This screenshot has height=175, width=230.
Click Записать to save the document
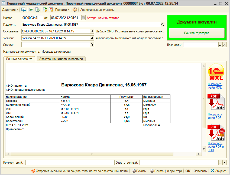[x=200, y=171]
